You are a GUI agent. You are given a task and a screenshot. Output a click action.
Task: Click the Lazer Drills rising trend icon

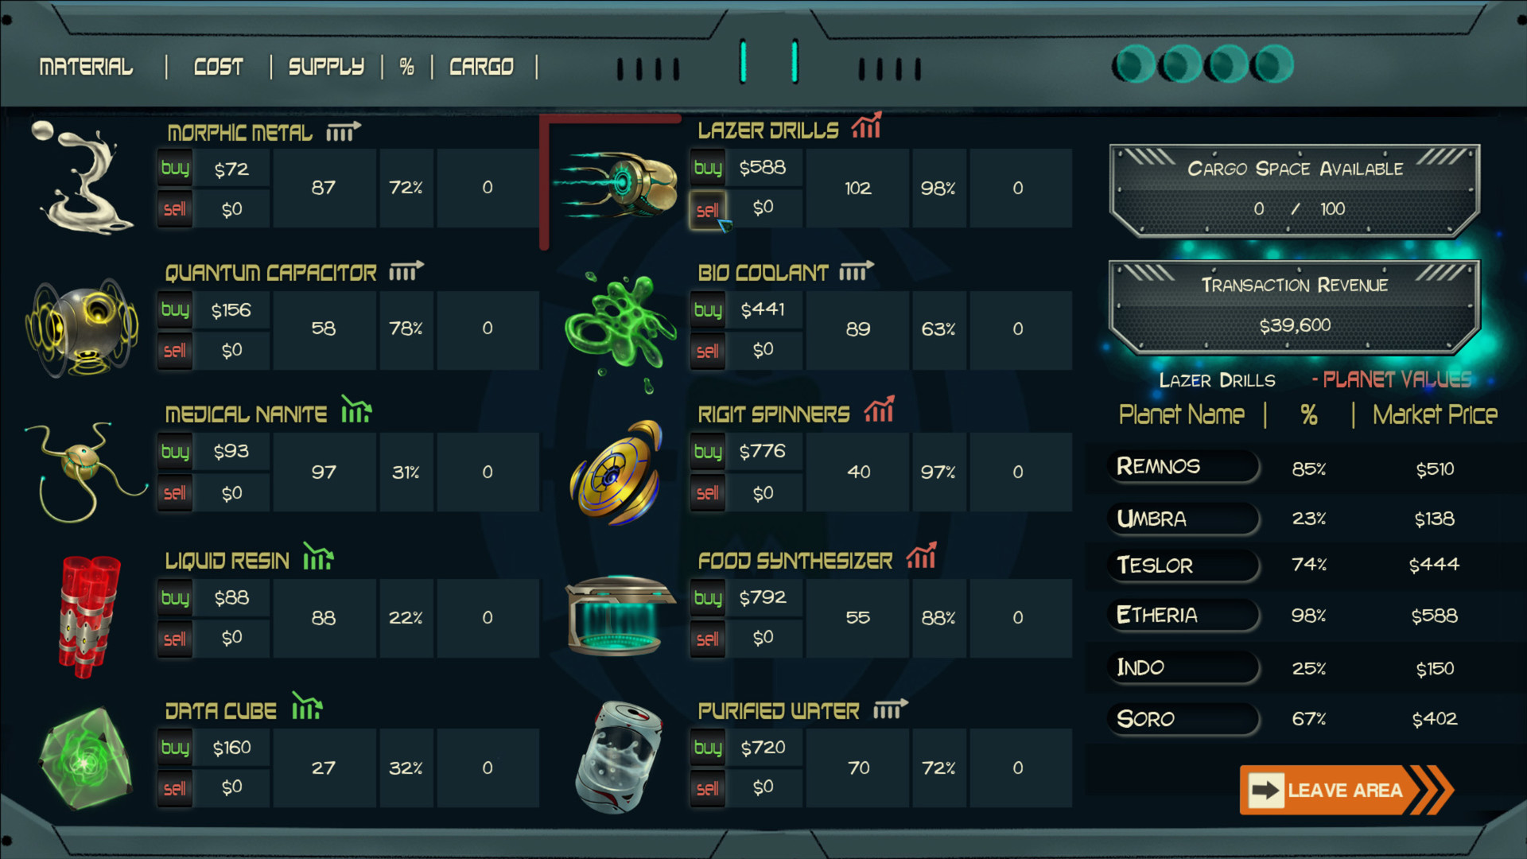click(866, 126)
